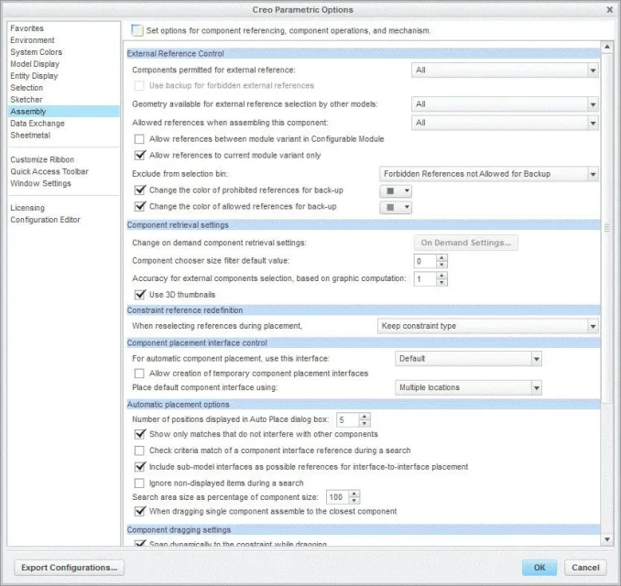Toggle Change color of allowed references checkbox
The image size is (621, 586).
coord(139,206)
